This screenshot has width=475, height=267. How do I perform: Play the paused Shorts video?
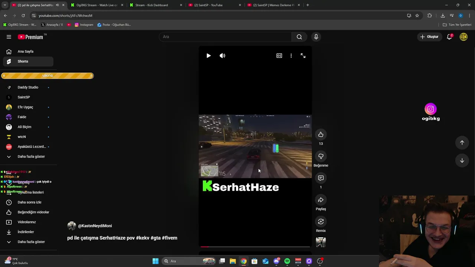click(x=209, y=56)
